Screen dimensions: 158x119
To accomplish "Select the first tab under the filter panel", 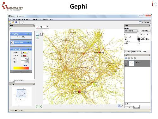I will (11, 81).
